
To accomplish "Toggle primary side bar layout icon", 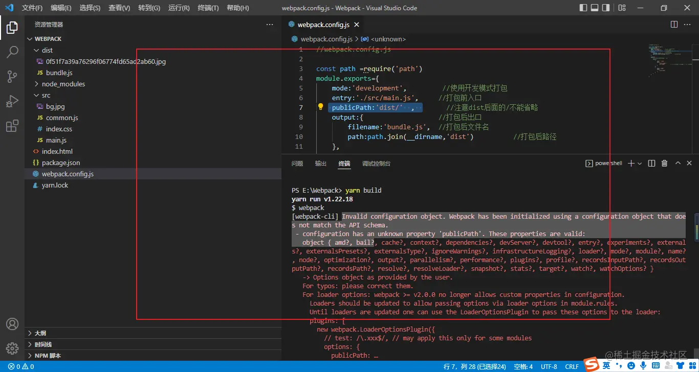I will [x=583, y=8].
